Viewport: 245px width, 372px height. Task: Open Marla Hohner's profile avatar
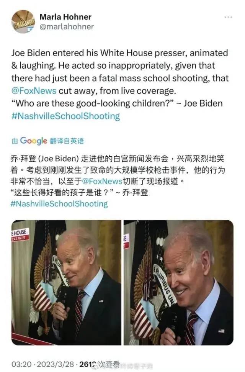(23, 21)
